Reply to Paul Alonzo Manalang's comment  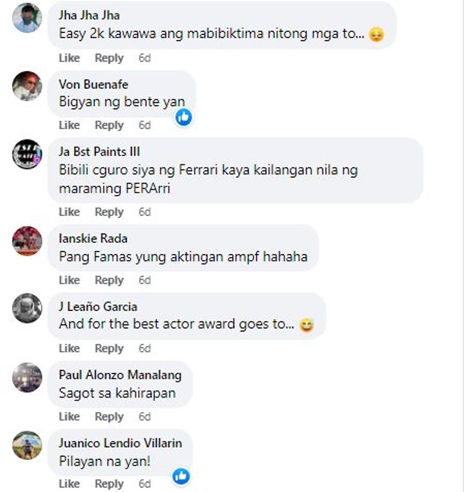pyautogui.click(x=109, y=416)
